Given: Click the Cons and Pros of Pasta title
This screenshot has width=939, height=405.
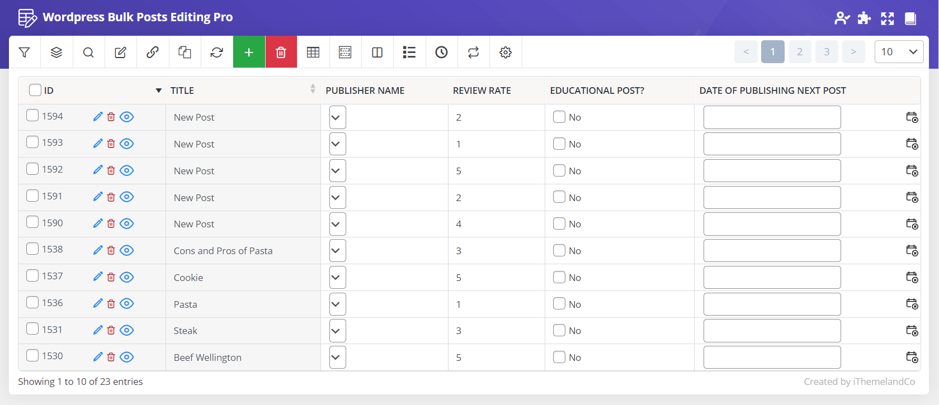Looking at the screenshot, I should tap(223, 251).
